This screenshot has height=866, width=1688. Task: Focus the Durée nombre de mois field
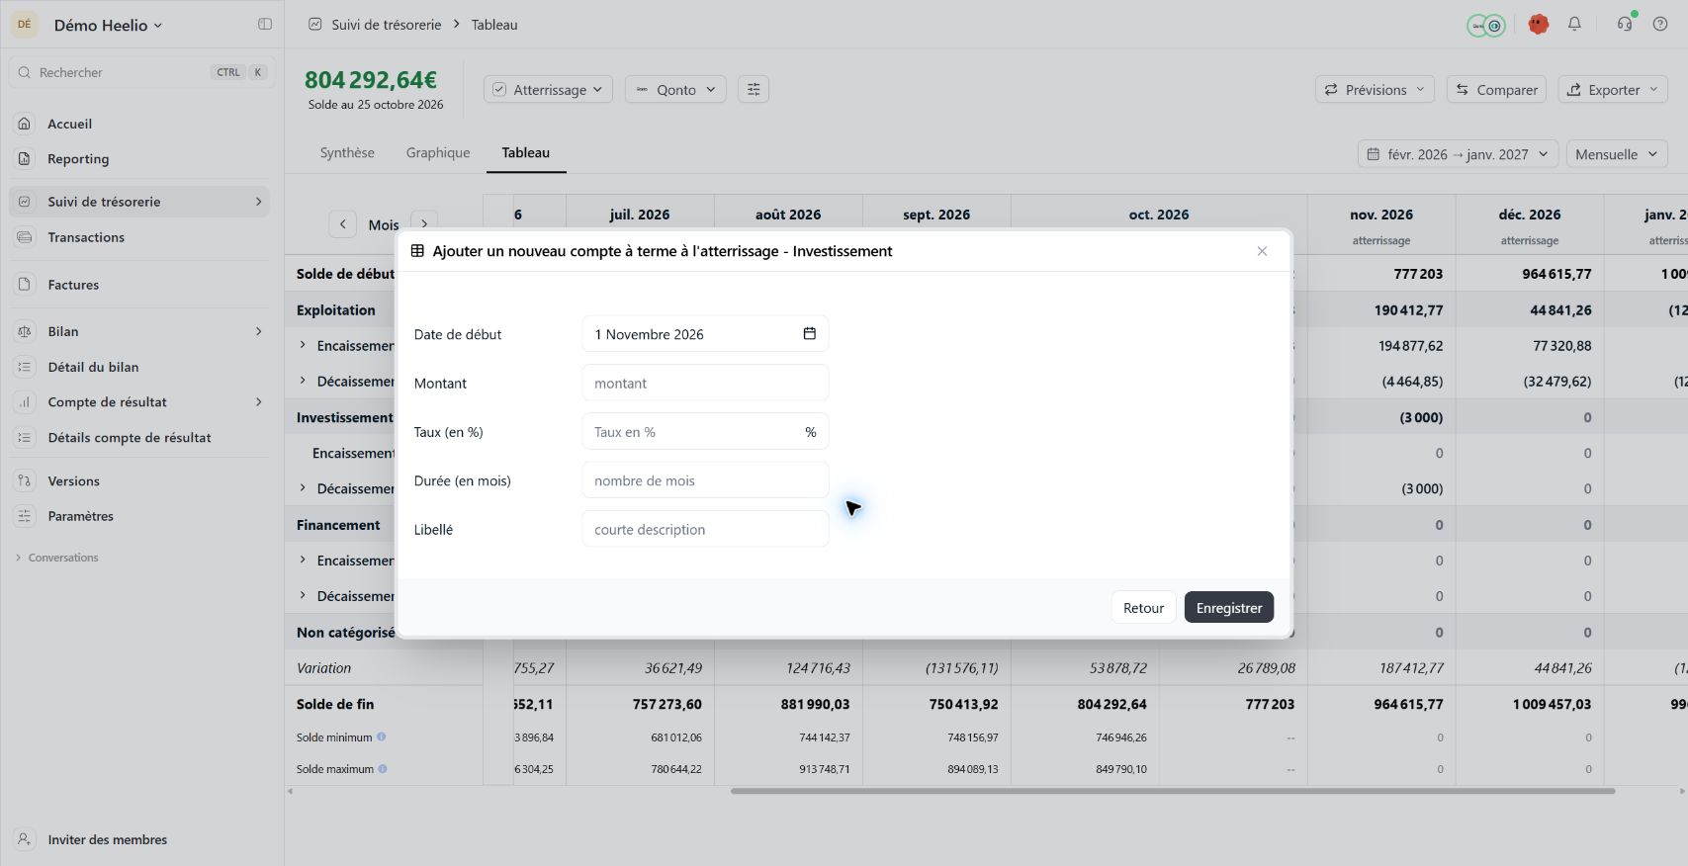click(x=705, y=480)
